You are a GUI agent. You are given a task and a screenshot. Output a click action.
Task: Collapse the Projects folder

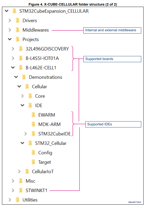[x=10, y=39]
